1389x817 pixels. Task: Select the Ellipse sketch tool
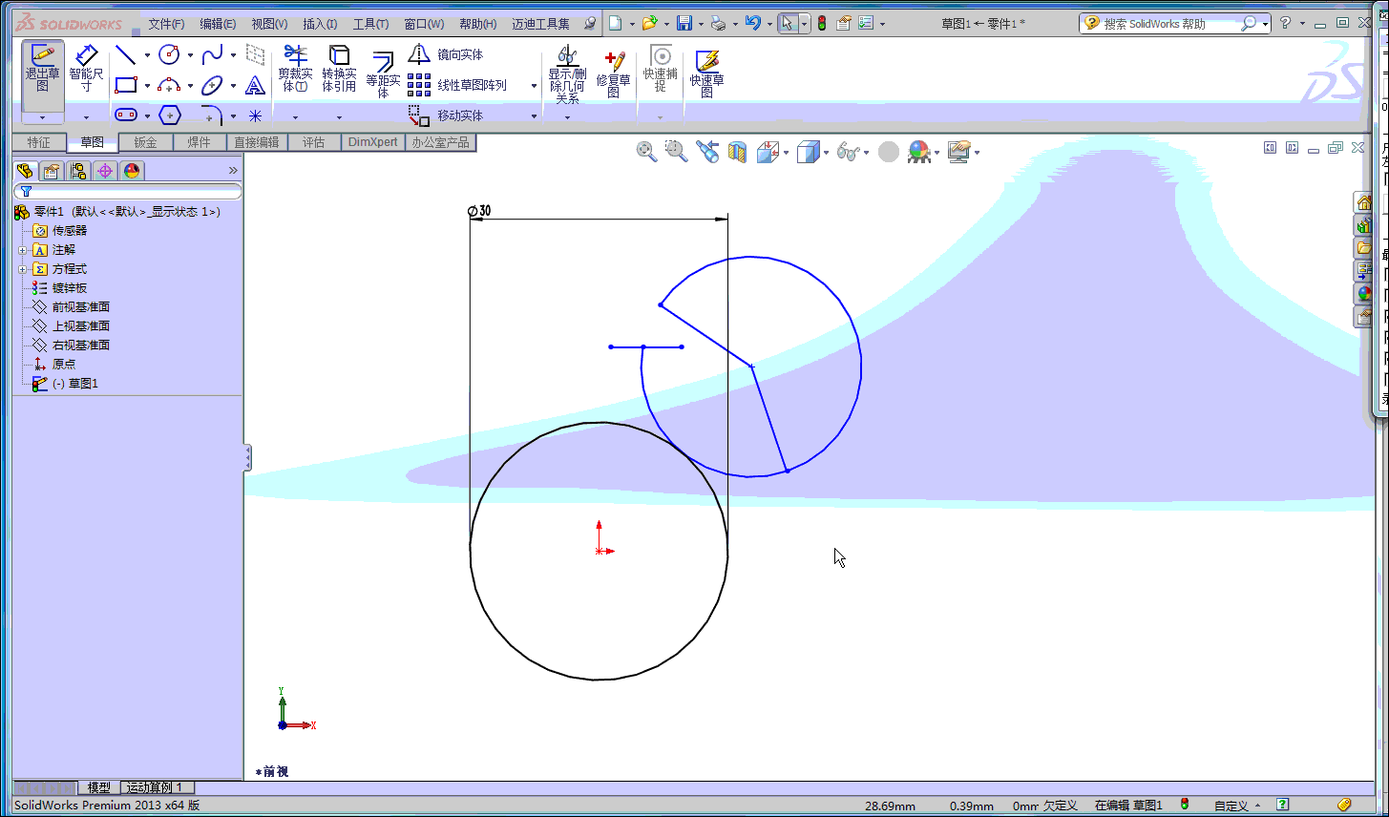pos(213,86)
